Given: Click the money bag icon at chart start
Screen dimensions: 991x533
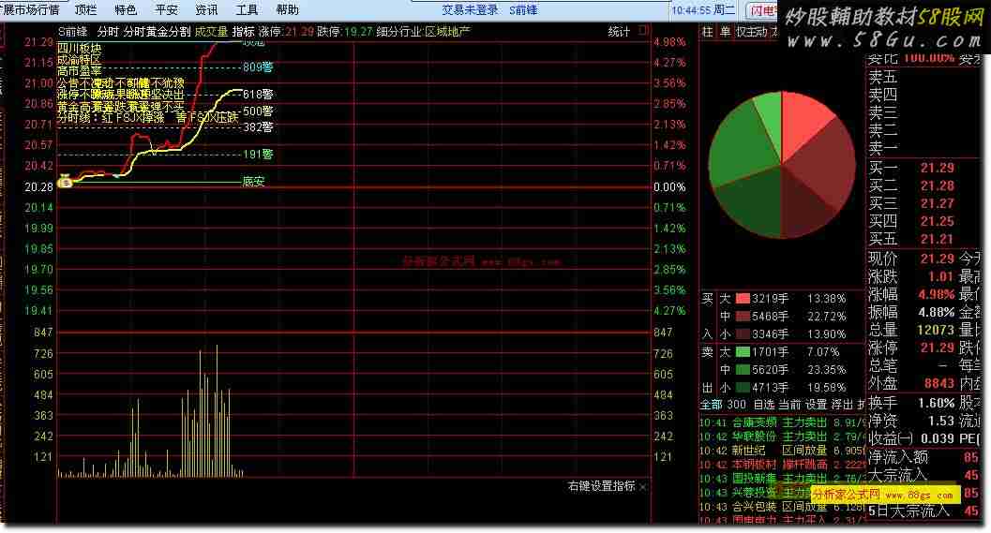Looking at the screenshot, I should [65, 182].
